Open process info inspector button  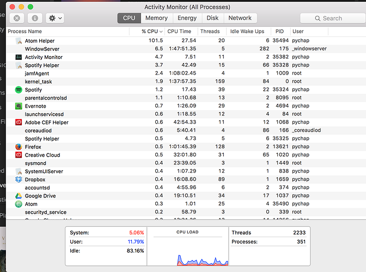(35, 18)
